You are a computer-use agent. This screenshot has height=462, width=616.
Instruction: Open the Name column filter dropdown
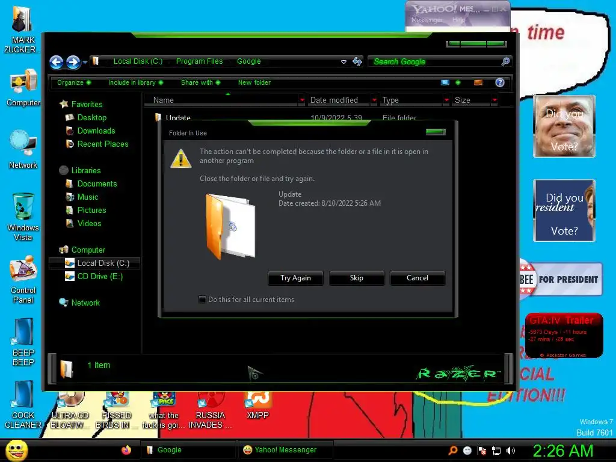click(x=302, y=100)
